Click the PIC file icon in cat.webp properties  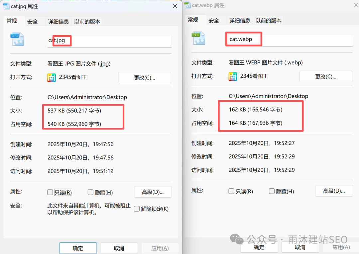coord(198,38)
